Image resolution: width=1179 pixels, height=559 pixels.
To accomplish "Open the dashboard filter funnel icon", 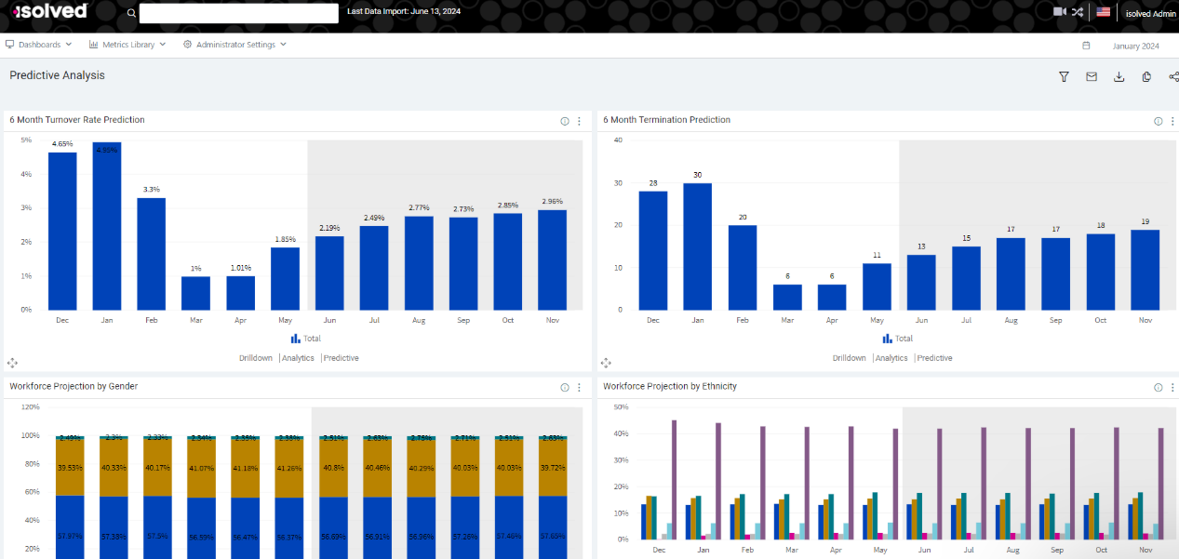I will pyautogui.click(x=1064, y=76).
